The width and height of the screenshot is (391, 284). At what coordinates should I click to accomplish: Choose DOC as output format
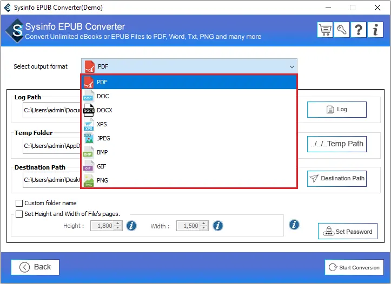189,96
